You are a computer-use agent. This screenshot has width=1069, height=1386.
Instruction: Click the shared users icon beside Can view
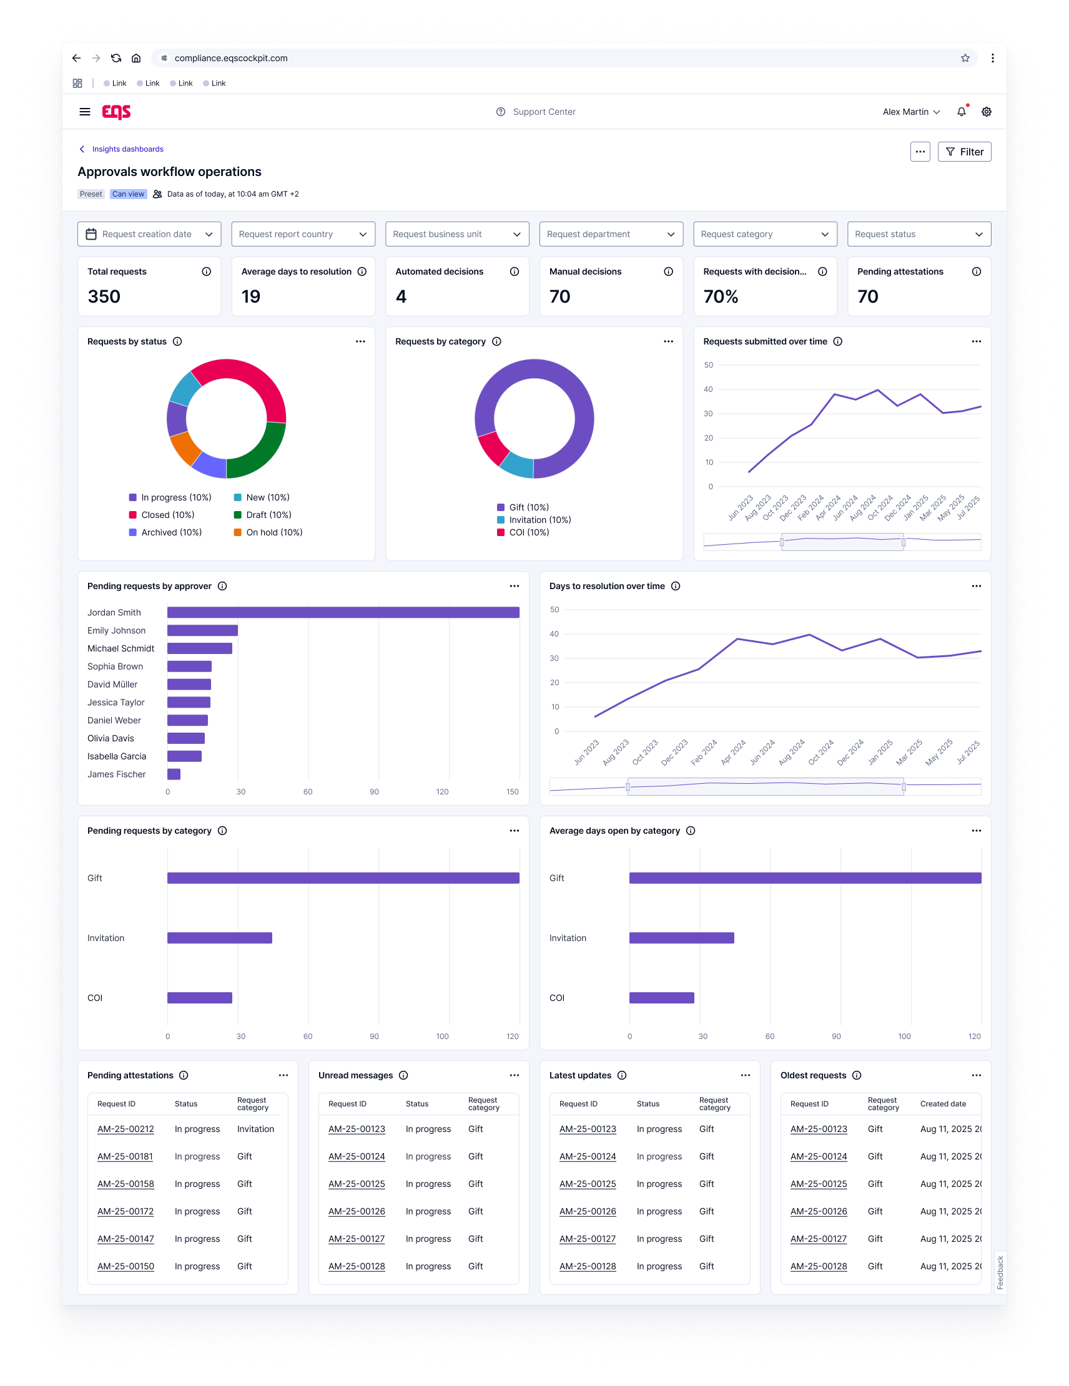click(157, 194)
